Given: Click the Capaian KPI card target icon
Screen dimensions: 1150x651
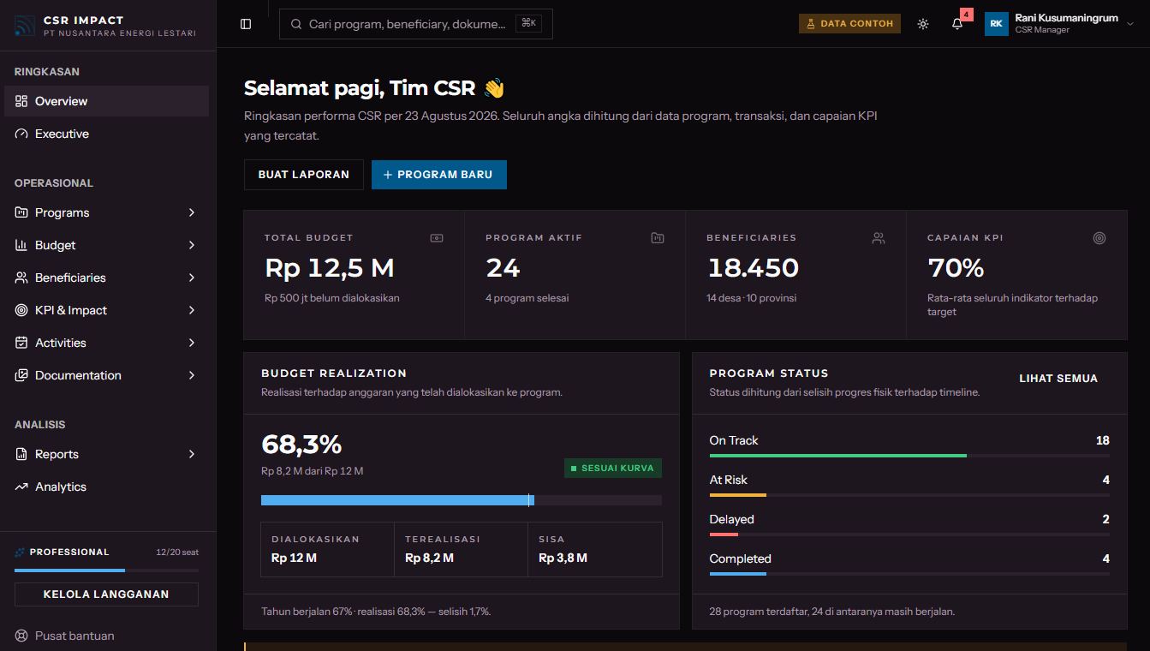Looking at the screenshot, I should pyautogui.click(x=1099, y=238).
